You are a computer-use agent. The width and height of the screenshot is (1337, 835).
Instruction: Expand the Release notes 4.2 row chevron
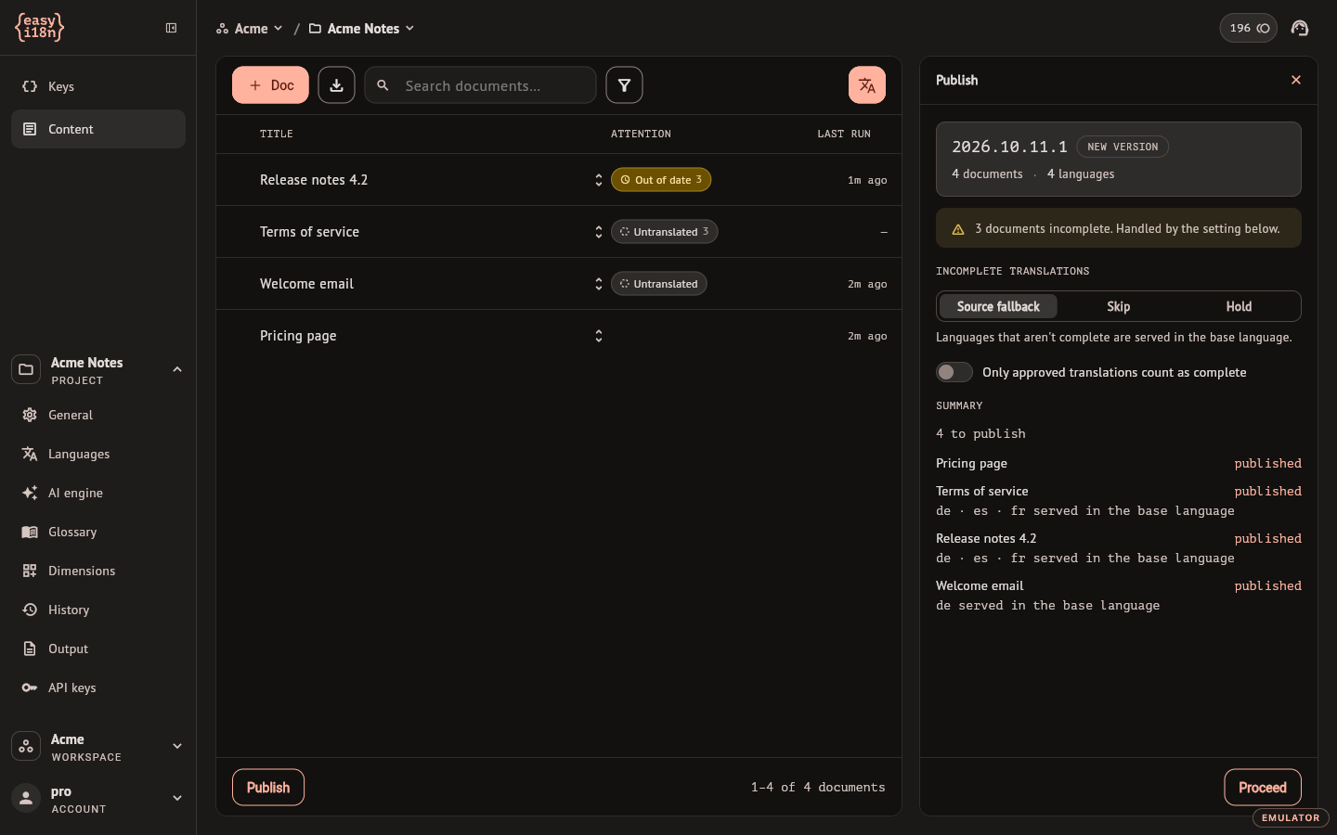tap(599, 180)
